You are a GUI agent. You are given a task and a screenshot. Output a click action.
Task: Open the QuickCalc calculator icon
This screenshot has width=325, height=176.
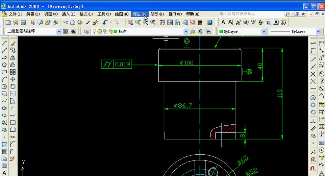coord(200,22)
